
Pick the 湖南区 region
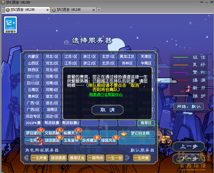[x=52, y=110]
